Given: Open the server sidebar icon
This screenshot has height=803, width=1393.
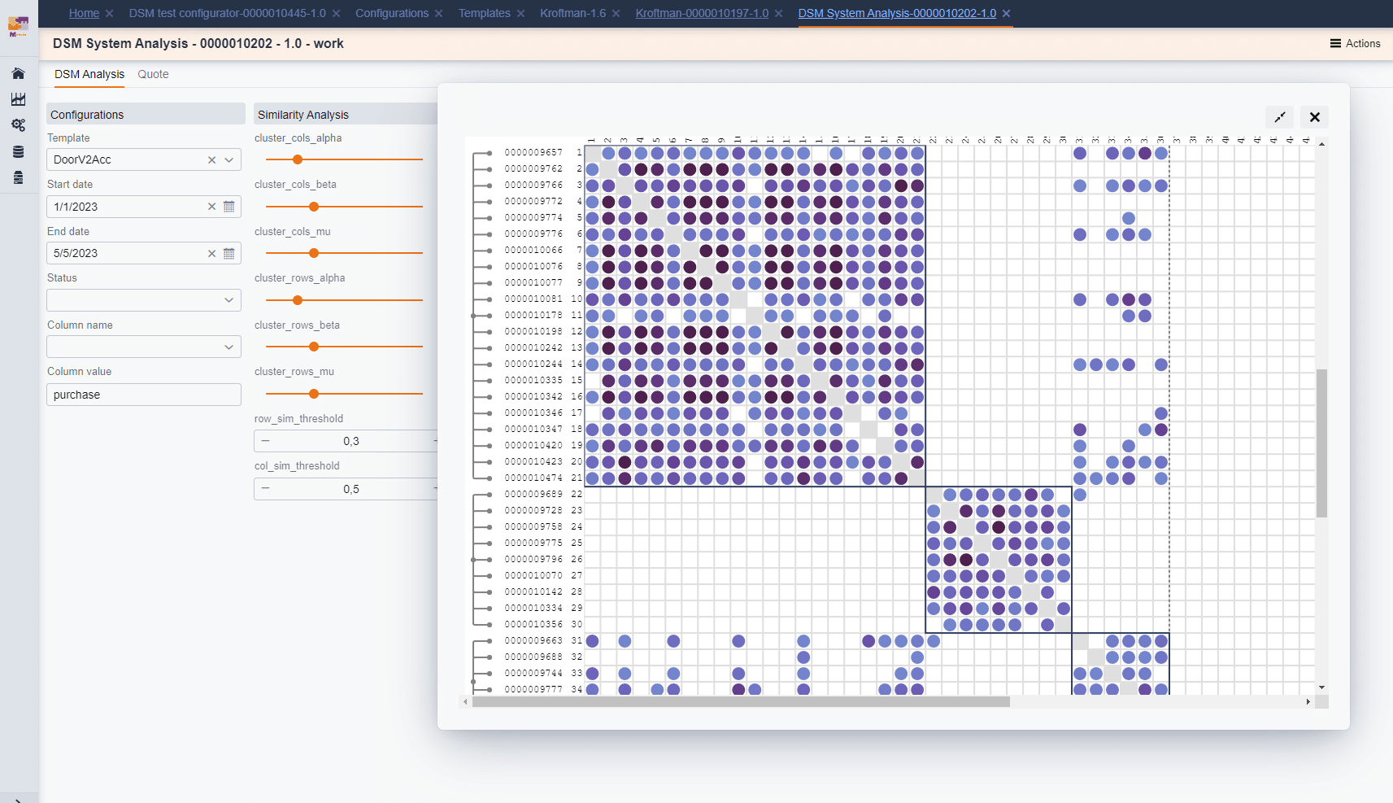Looking at the screenshot, I should (x=18, y=177).
